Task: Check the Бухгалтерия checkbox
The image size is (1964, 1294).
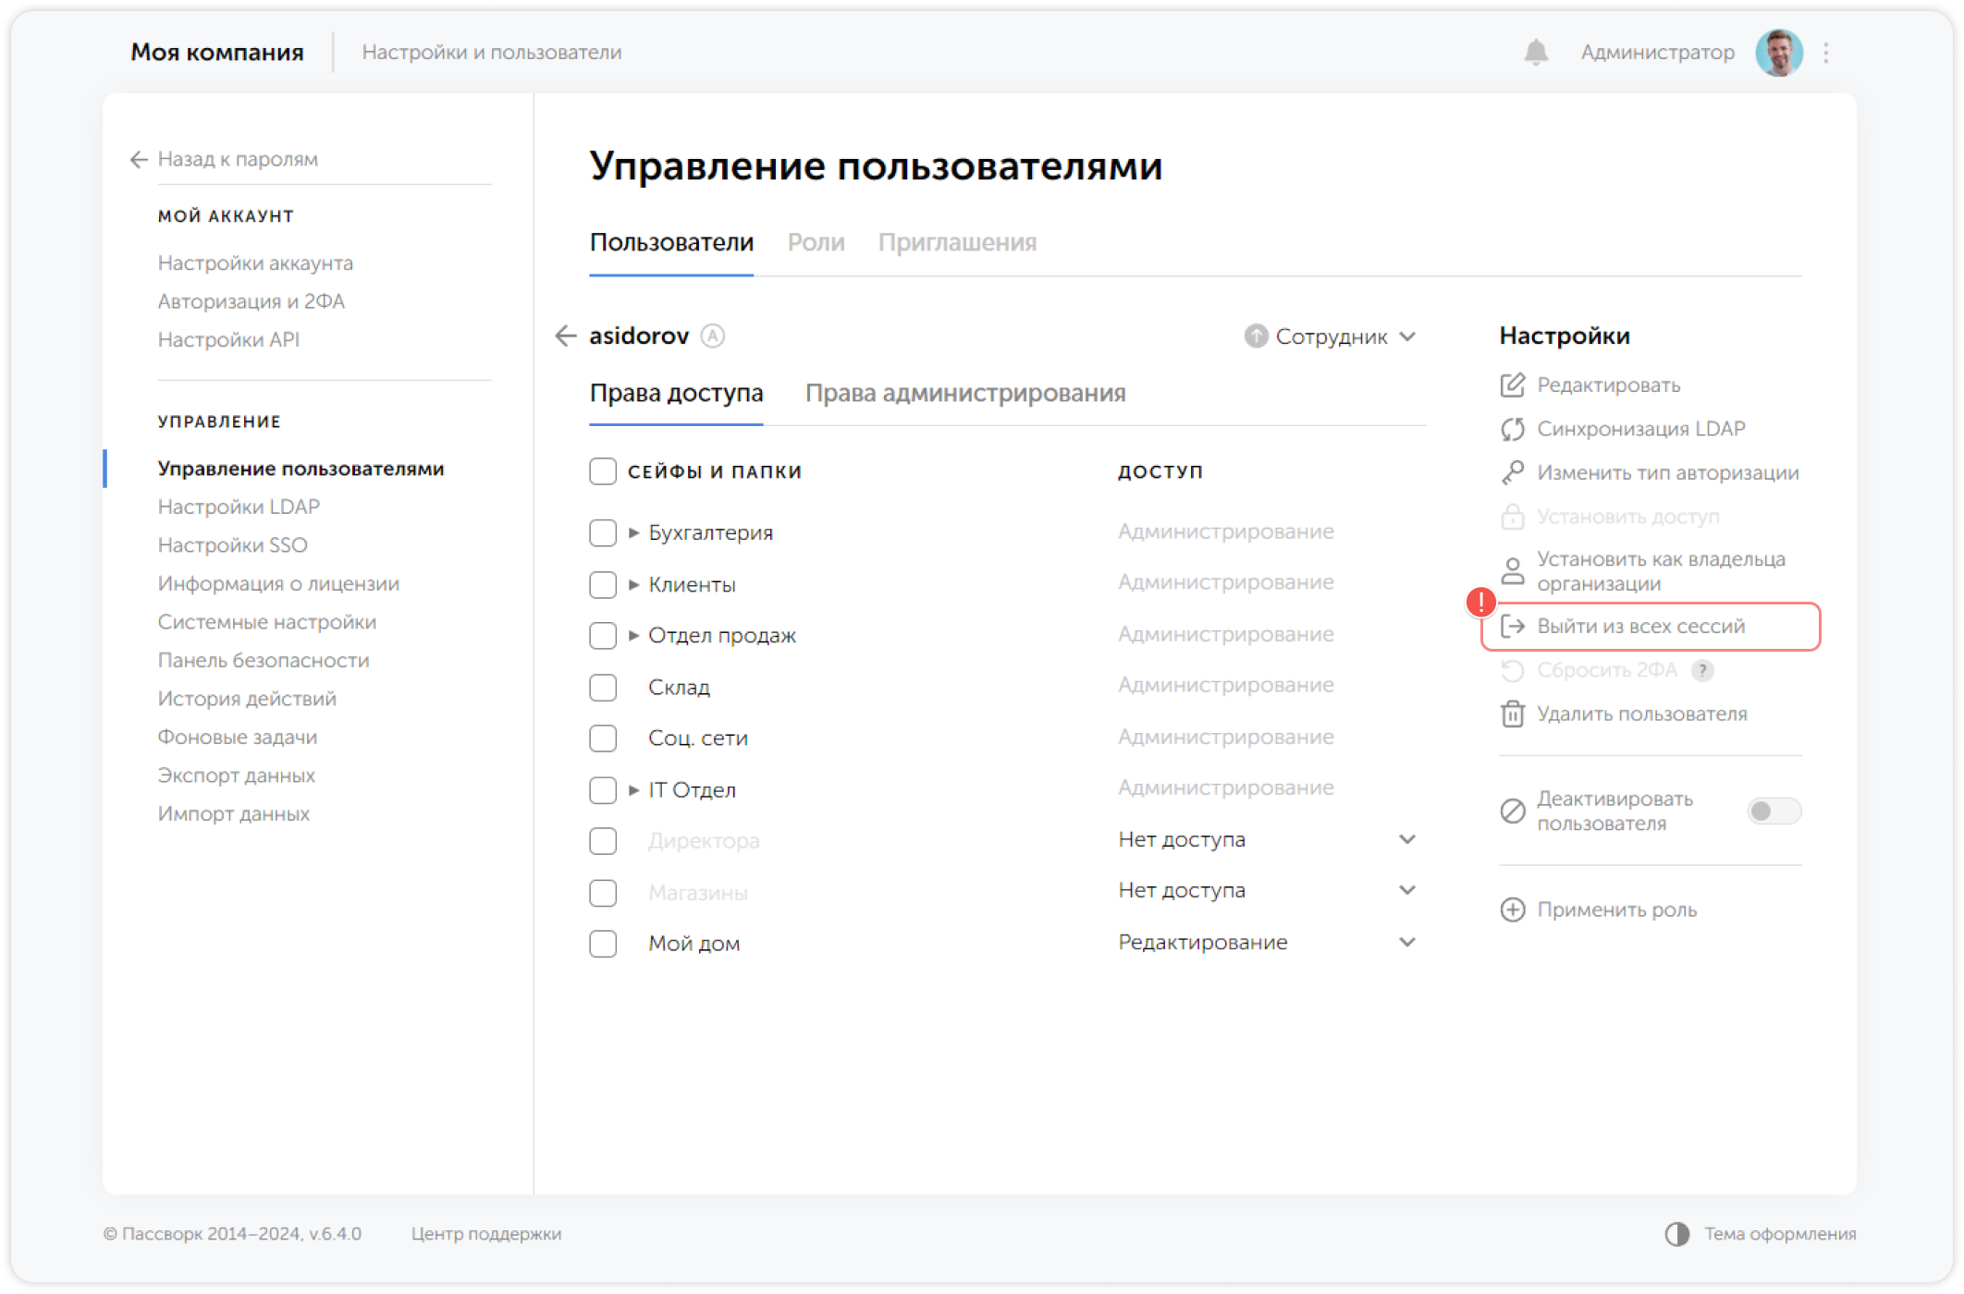Action: pos(602,532)
